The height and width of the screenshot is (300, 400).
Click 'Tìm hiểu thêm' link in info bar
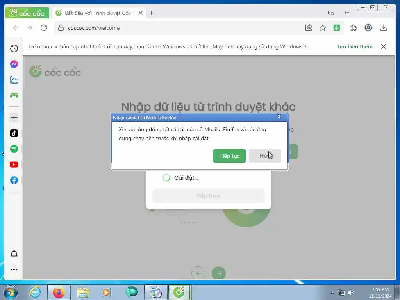click(x=355, y=46)
